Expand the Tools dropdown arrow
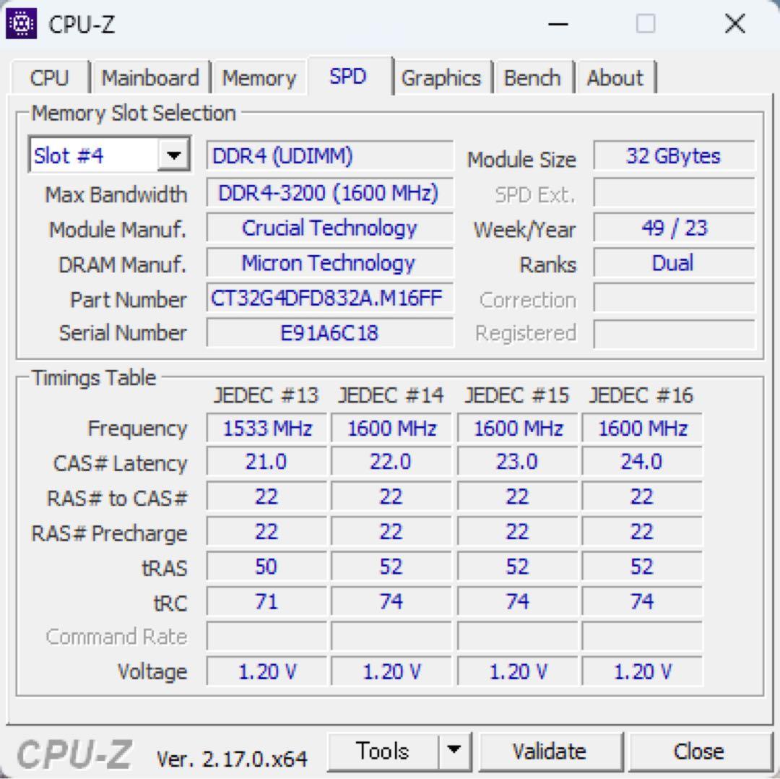Viewport: 780px width, 779px height. (x=455, y=751)
